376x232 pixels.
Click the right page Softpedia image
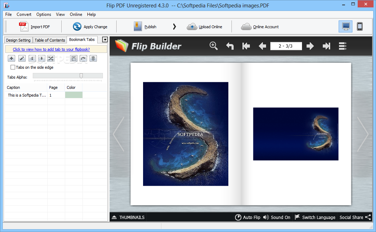coord(296,134)
